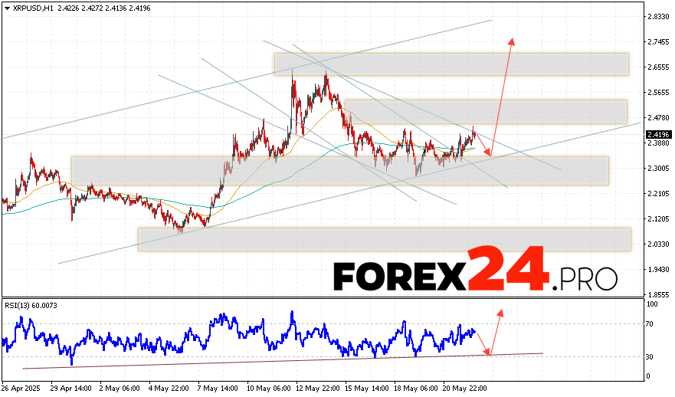The width and height of the screenshot is (675, 397).
Task: Select the gray rectangle left of 2.4780 label
Action: coord(486,111)
